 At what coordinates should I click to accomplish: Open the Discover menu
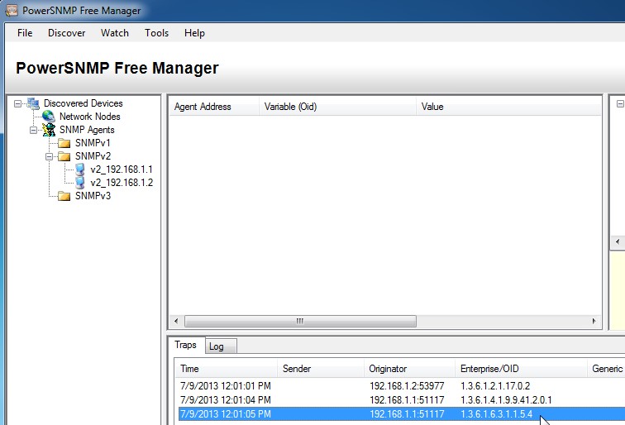pyautogui.click(x=67, y=33)
